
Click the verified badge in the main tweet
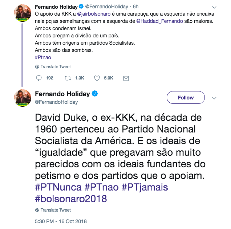pyautogui.click(x=95, y=94)
